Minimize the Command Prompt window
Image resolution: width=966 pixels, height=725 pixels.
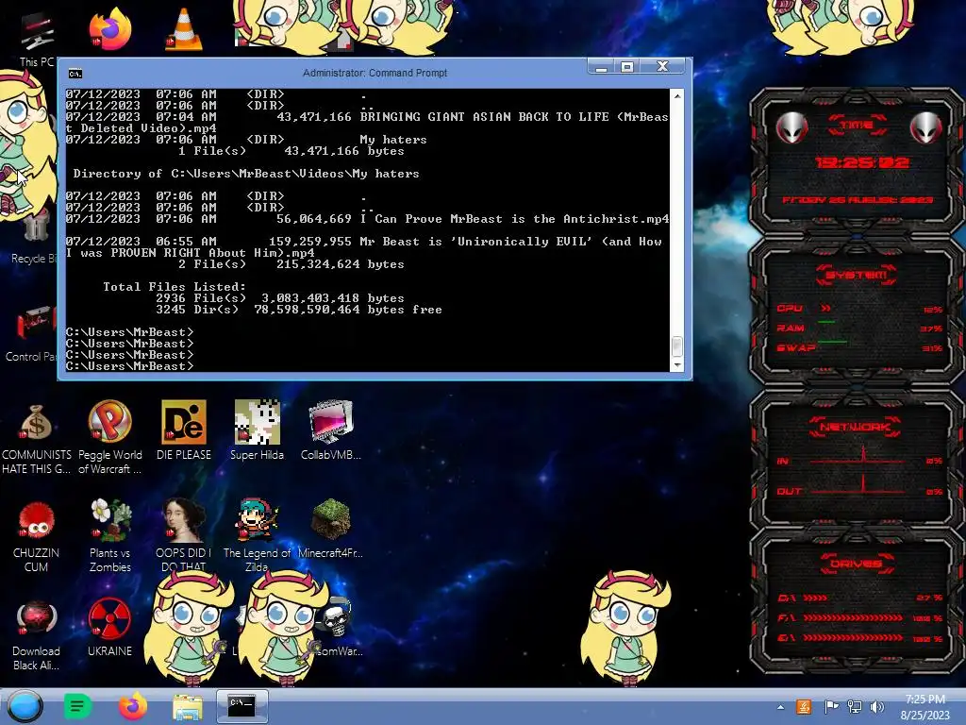coord(601,67)
